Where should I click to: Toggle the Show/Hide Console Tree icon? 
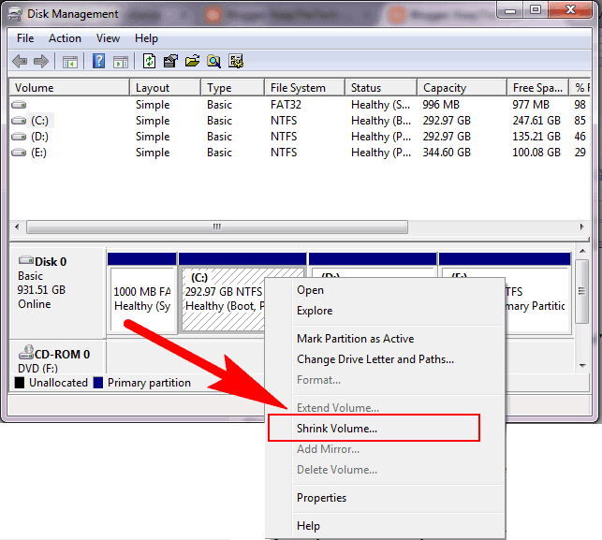(70, 62)
